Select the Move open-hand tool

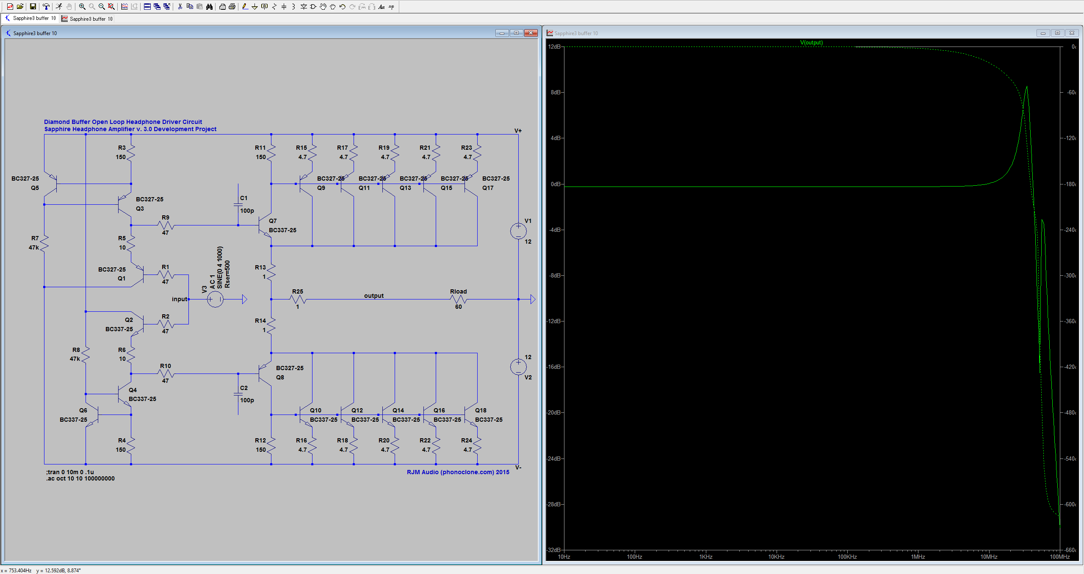(x=323, y=6)
